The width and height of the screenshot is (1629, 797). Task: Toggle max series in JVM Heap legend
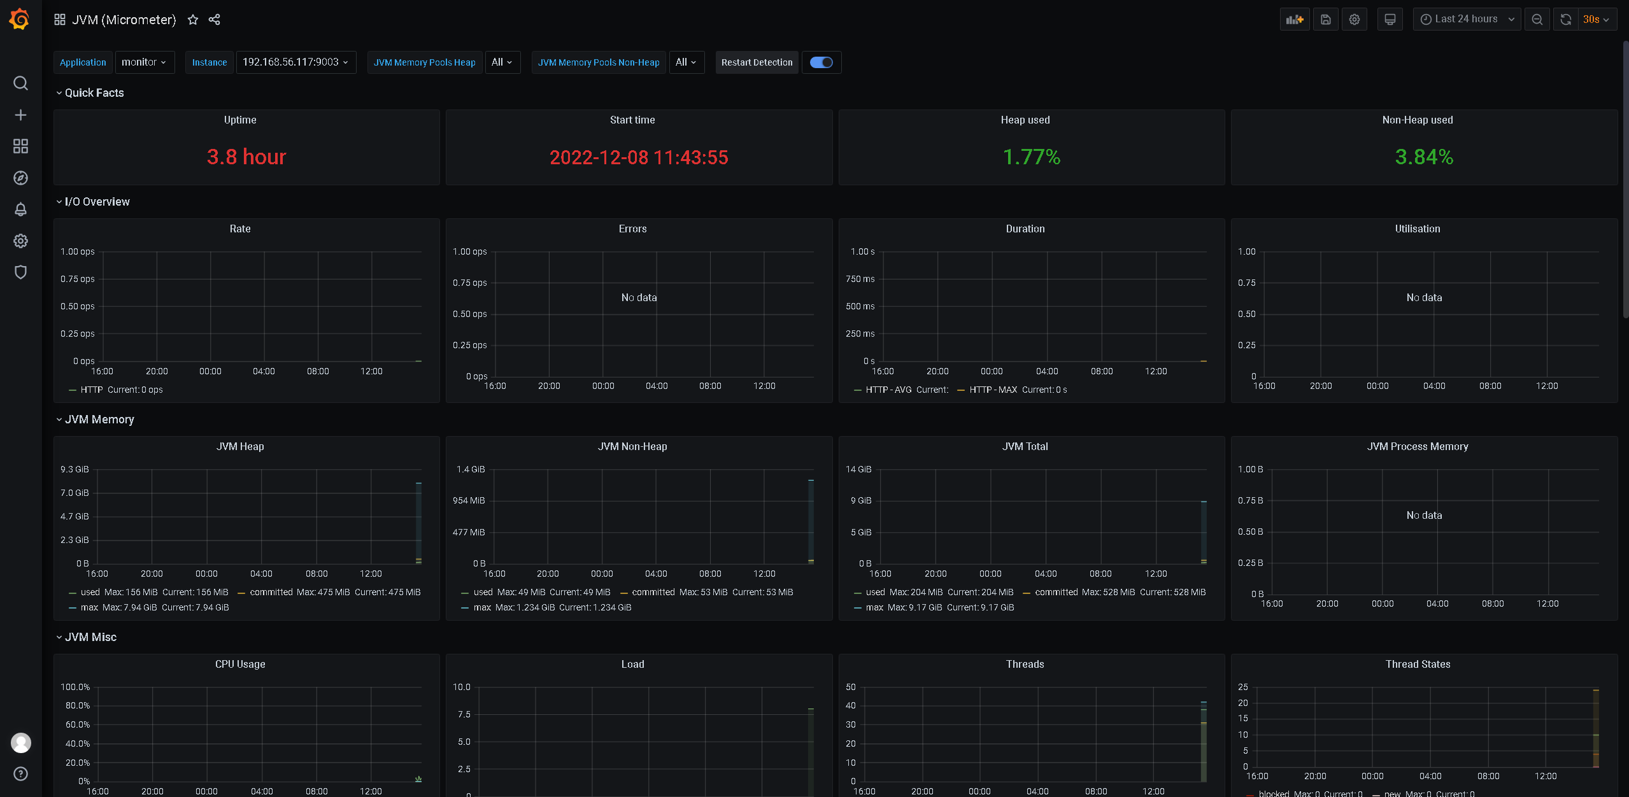click(x=89, y=608)
